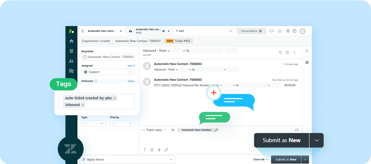Click the Conversations button
The height and width of the screenshot is (164, 371).
click(x=251, y=31)
